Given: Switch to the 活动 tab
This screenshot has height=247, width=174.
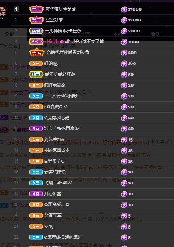Looking at the screenshot, I should (x=155, y=34).
